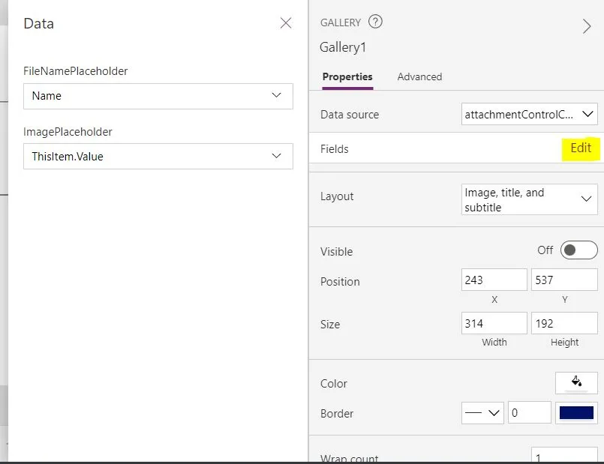604x464 pixels.
Task: Click the Size Width input field
Action: [x=494, y=324]
